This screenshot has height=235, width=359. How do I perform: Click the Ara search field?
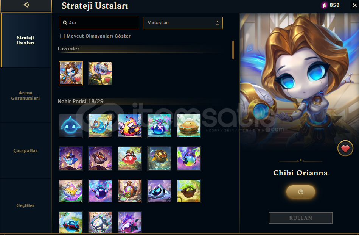click(99, 23)
